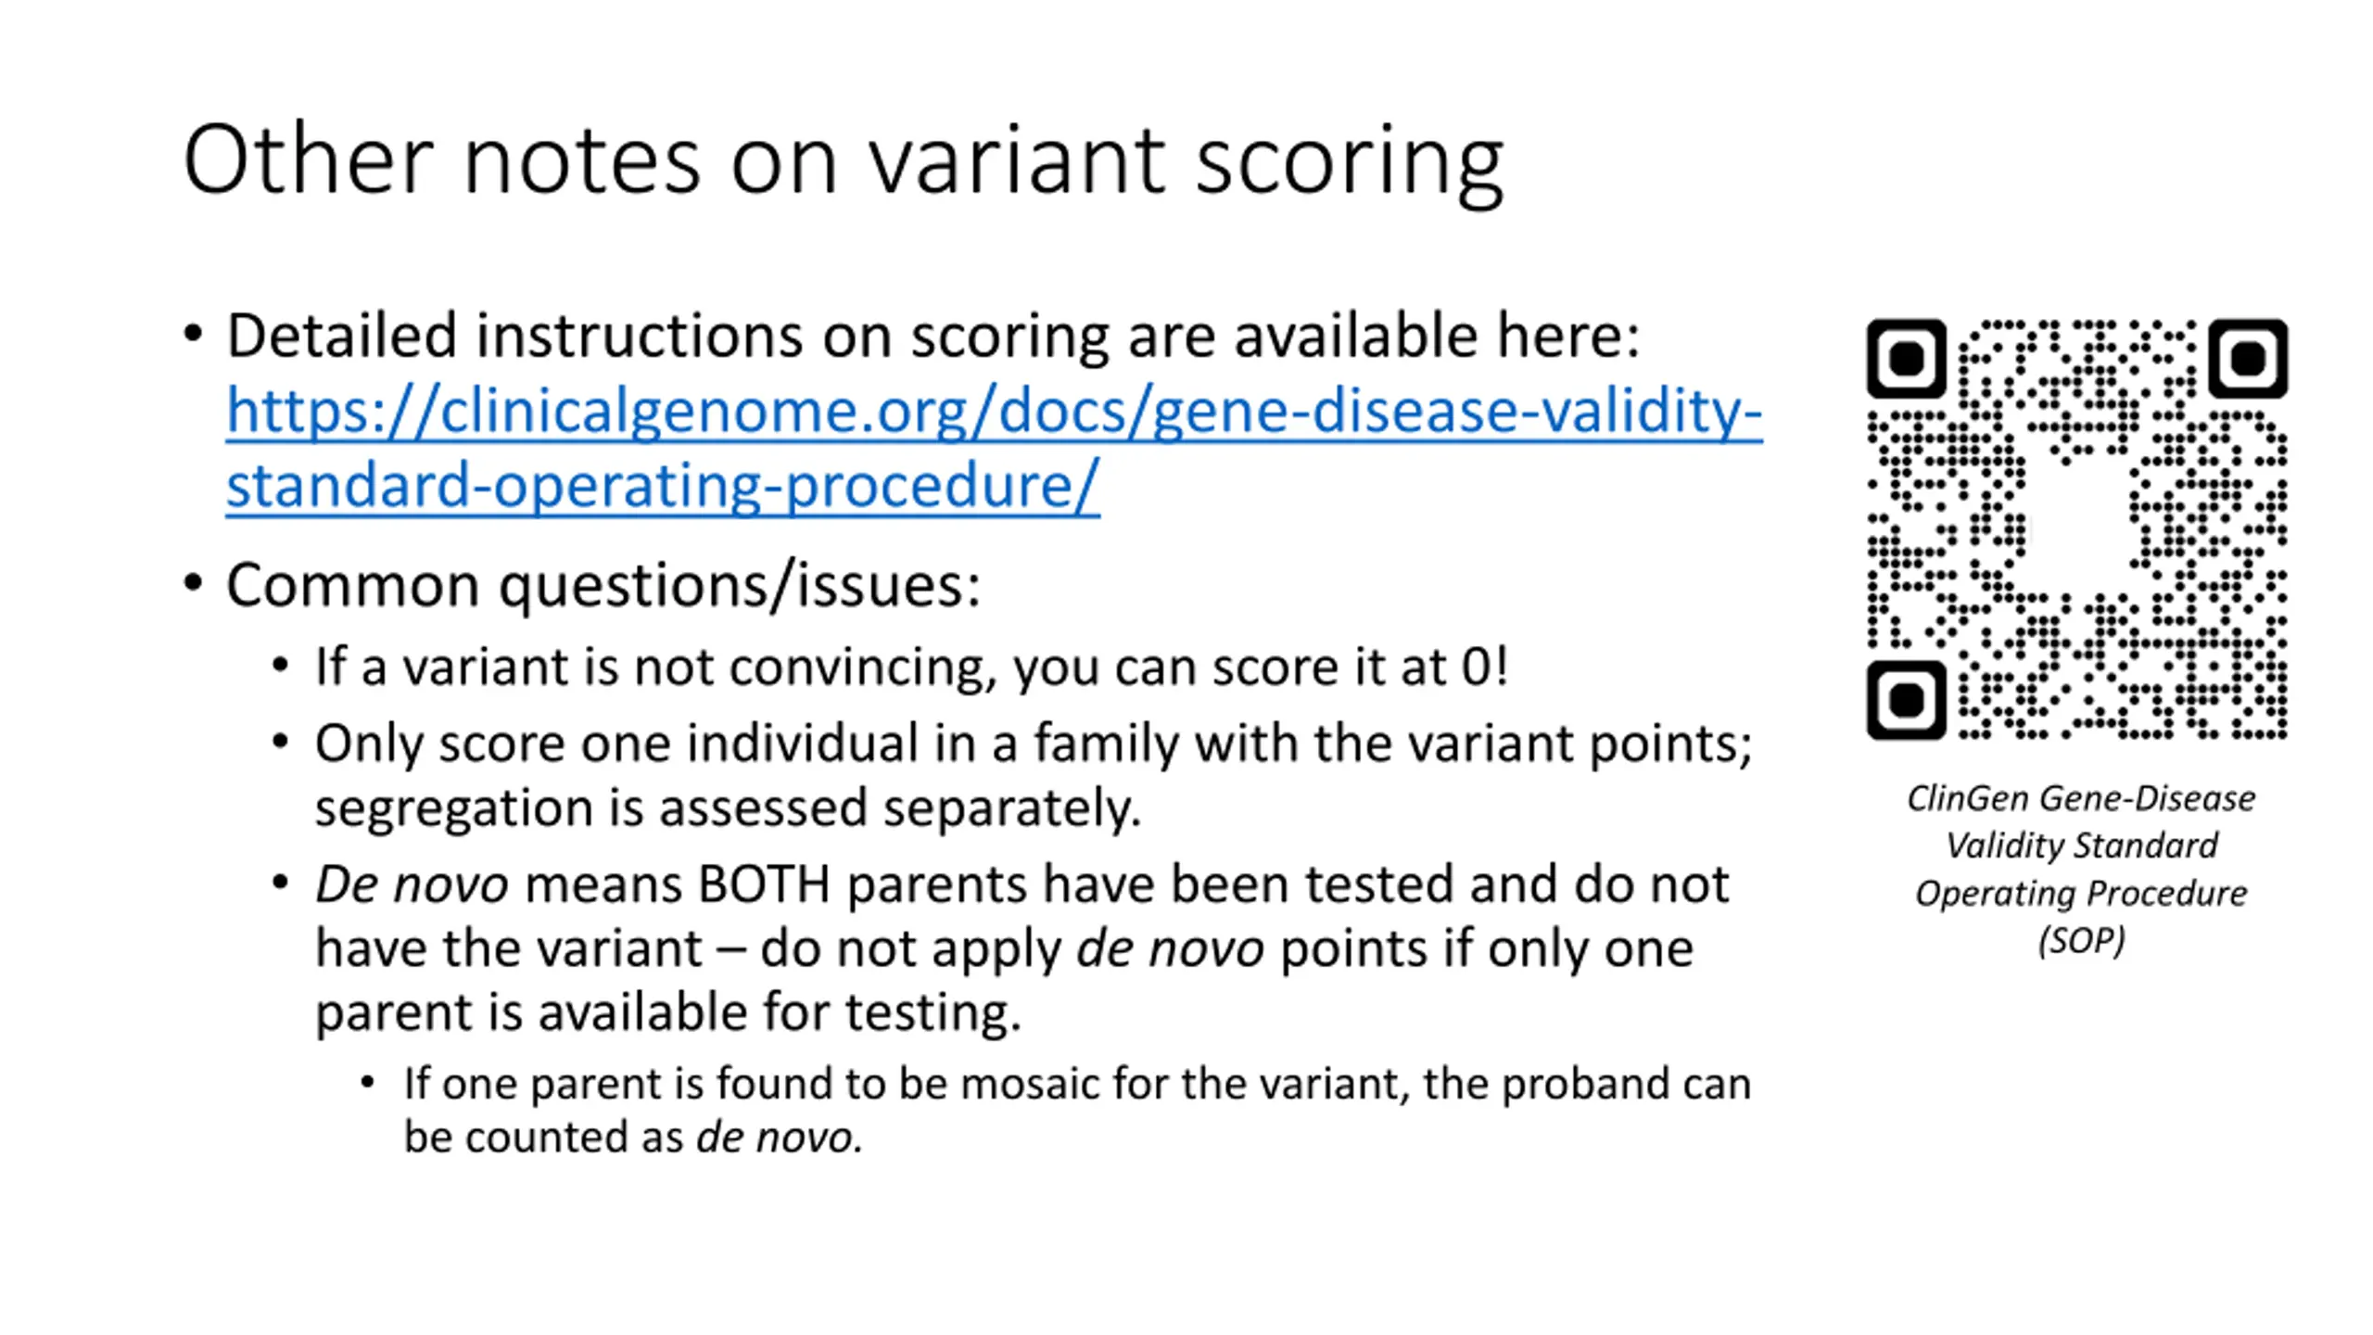The width and height of the screenshot is (2373, 1335).
Task: Click the italic 'de novo.' ending the last bullet
Action: pyautogui.click(x=780, y=1138)
